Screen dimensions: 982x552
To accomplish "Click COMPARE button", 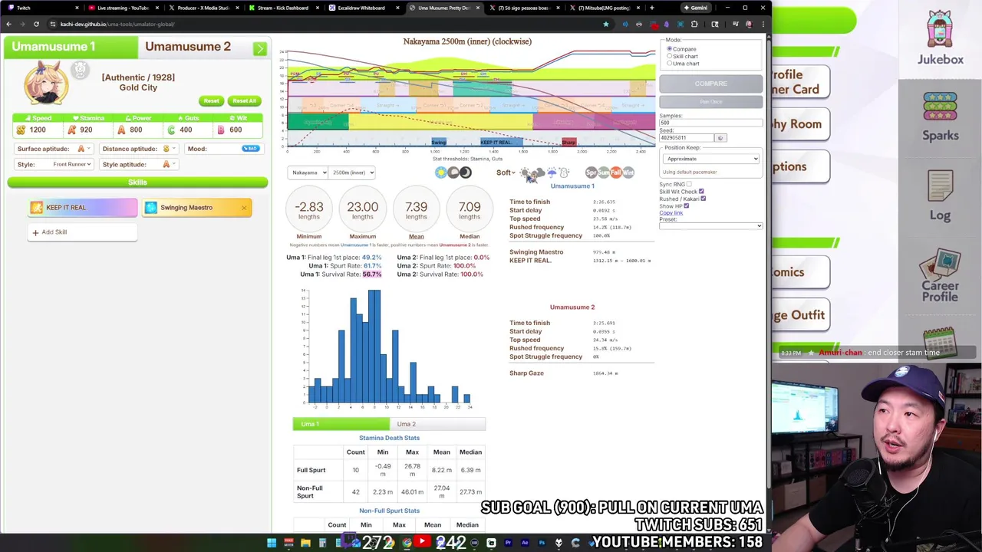I will coord(710,84).
